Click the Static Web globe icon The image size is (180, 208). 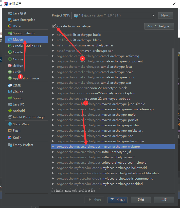[x=10, y=124]
